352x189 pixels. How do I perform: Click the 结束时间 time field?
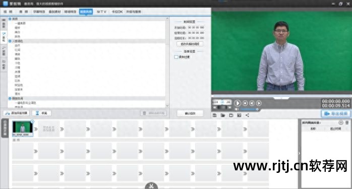196,33
